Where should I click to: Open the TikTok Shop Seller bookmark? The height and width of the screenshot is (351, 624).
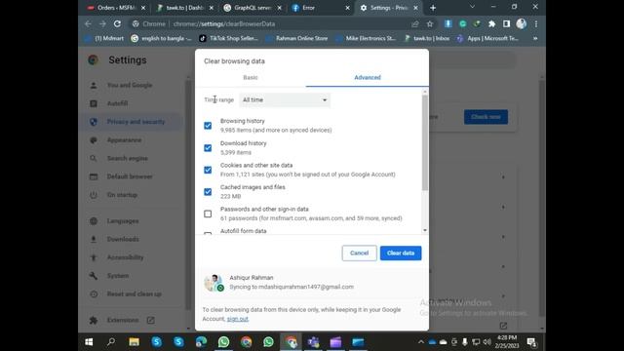[x=228, y=39]
